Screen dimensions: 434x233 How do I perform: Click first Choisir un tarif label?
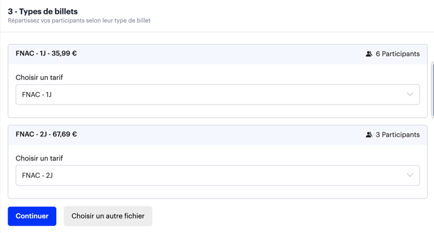pos(39,77)
